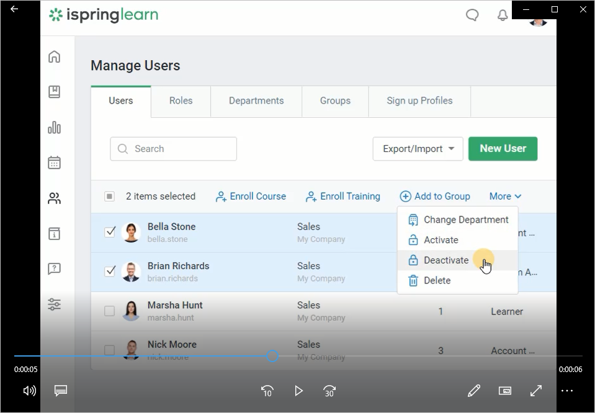Open the reports bar chart icon
Viewport: 595px width, 413px height.
pyautogui.click(x=54, y=127)
